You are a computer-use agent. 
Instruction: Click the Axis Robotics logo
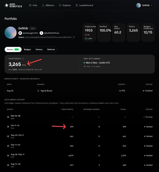pos(13,5)
